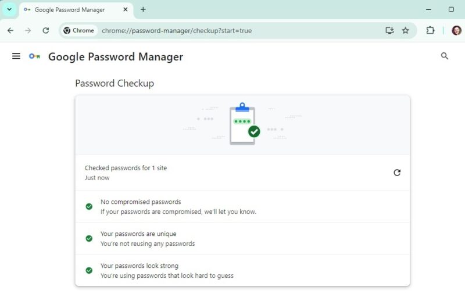Click the passwords look strong check icon
This screenshot has height=297, width=465.
(89, 271)
